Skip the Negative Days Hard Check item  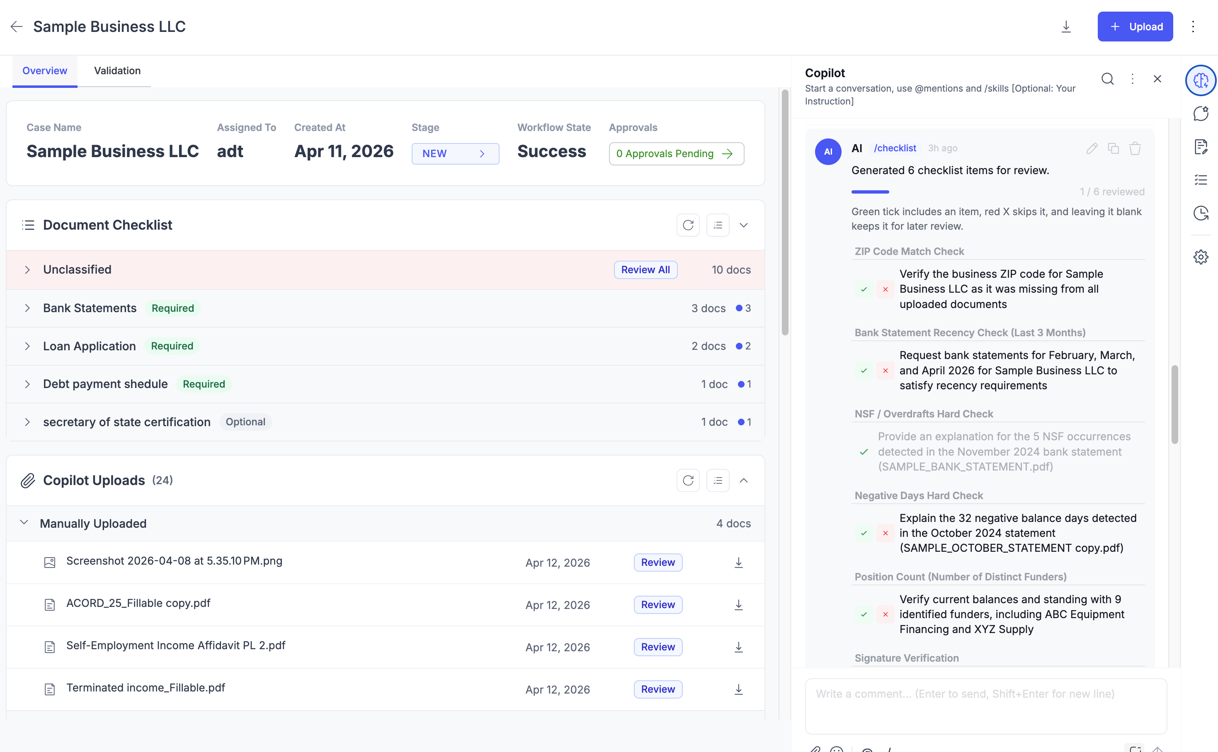(885, 533)
